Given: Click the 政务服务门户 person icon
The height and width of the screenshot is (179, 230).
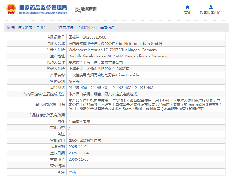Looking at the screenshot, I should [210, 7].
